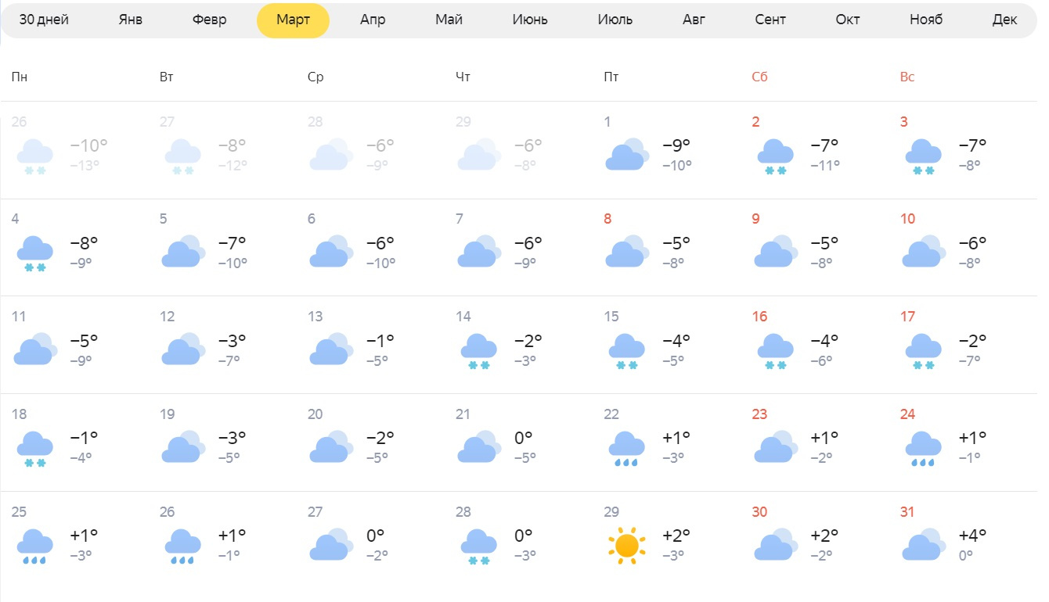This screenshot has width=1049, height=602.
Task: Click the snow cloud icon on March 2
Action: pos(775,156)
